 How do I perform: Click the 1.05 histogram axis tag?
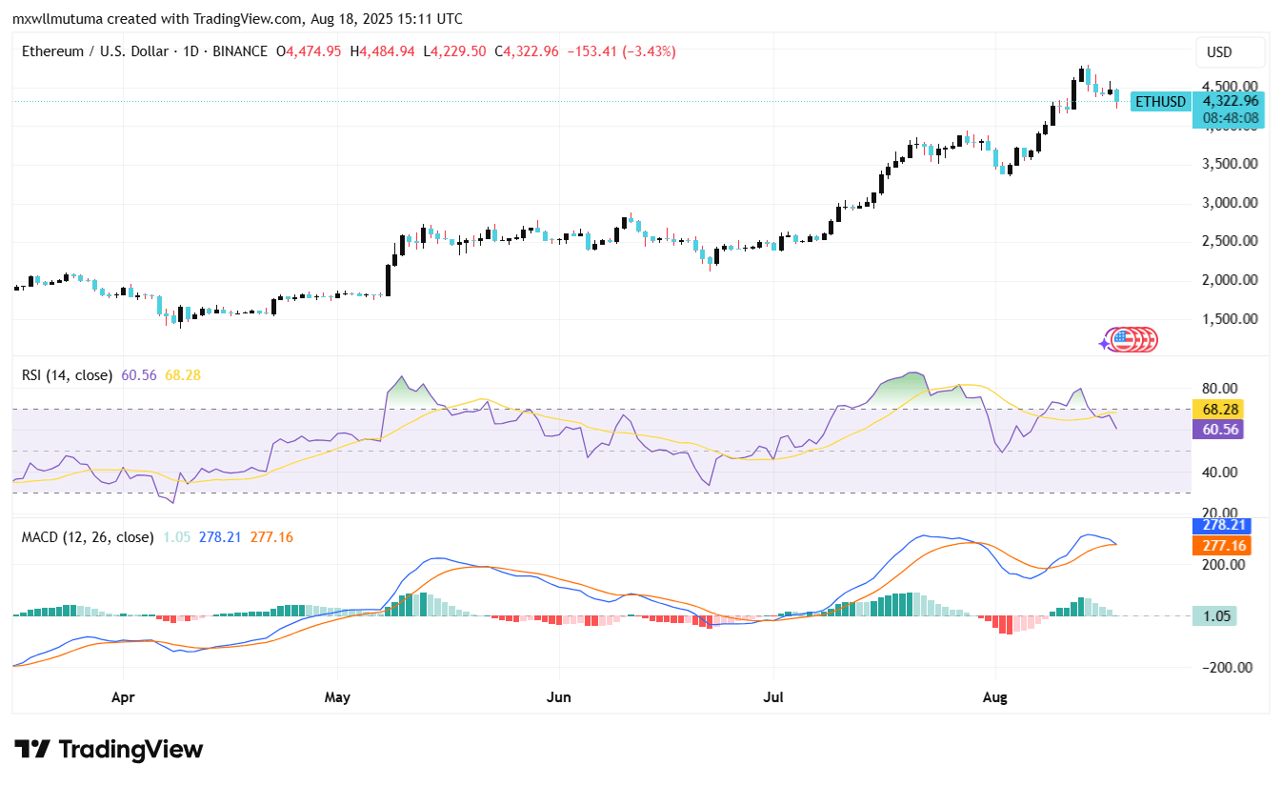click(x=1219, y=616)
